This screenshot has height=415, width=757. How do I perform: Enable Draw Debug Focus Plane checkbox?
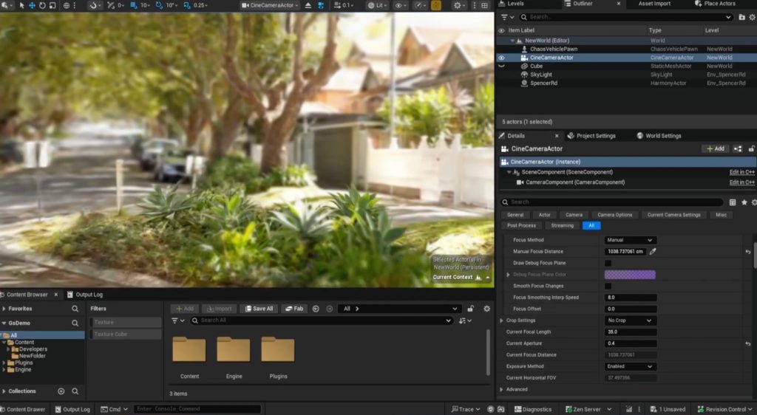[x=608, y=263]
